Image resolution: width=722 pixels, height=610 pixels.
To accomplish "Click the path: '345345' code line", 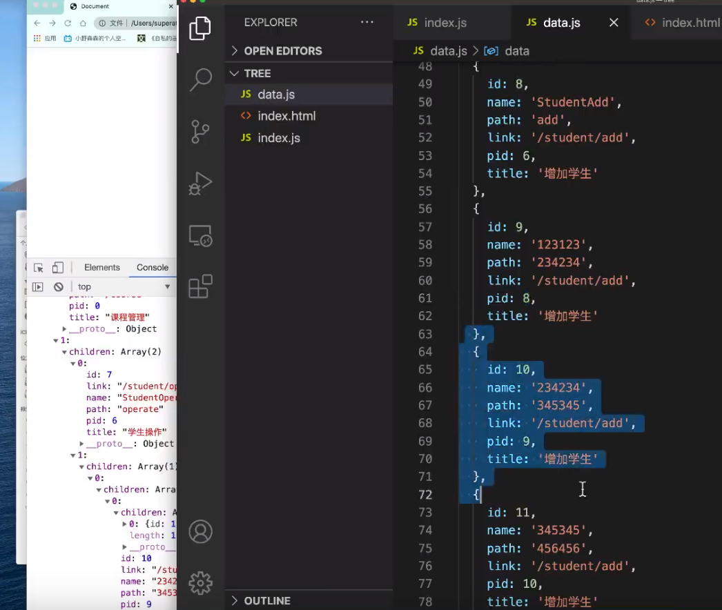I will (540, 406).
